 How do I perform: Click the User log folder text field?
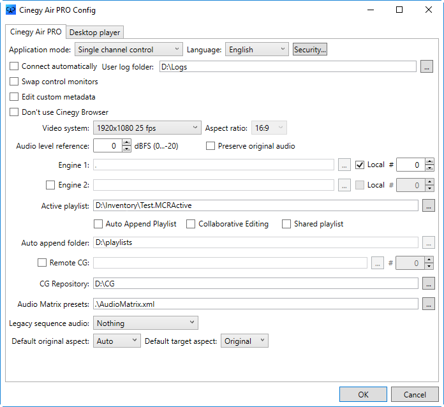coord(288,67)
